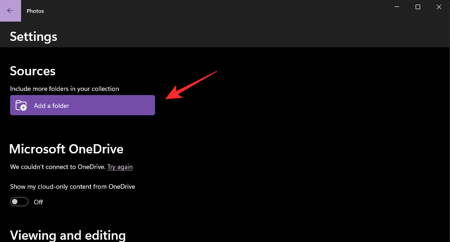Screen dimensions: 450x242
Task: Minimize the Photos window
Action: coord(397,7)
